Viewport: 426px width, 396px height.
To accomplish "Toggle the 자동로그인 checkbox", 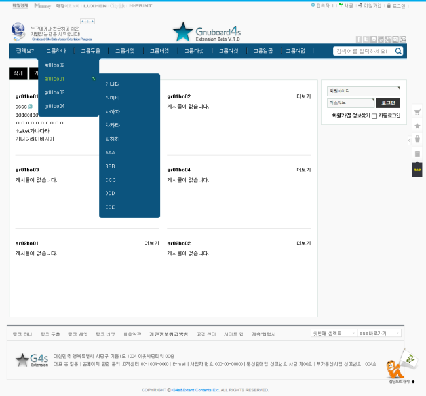I will 374,116.
